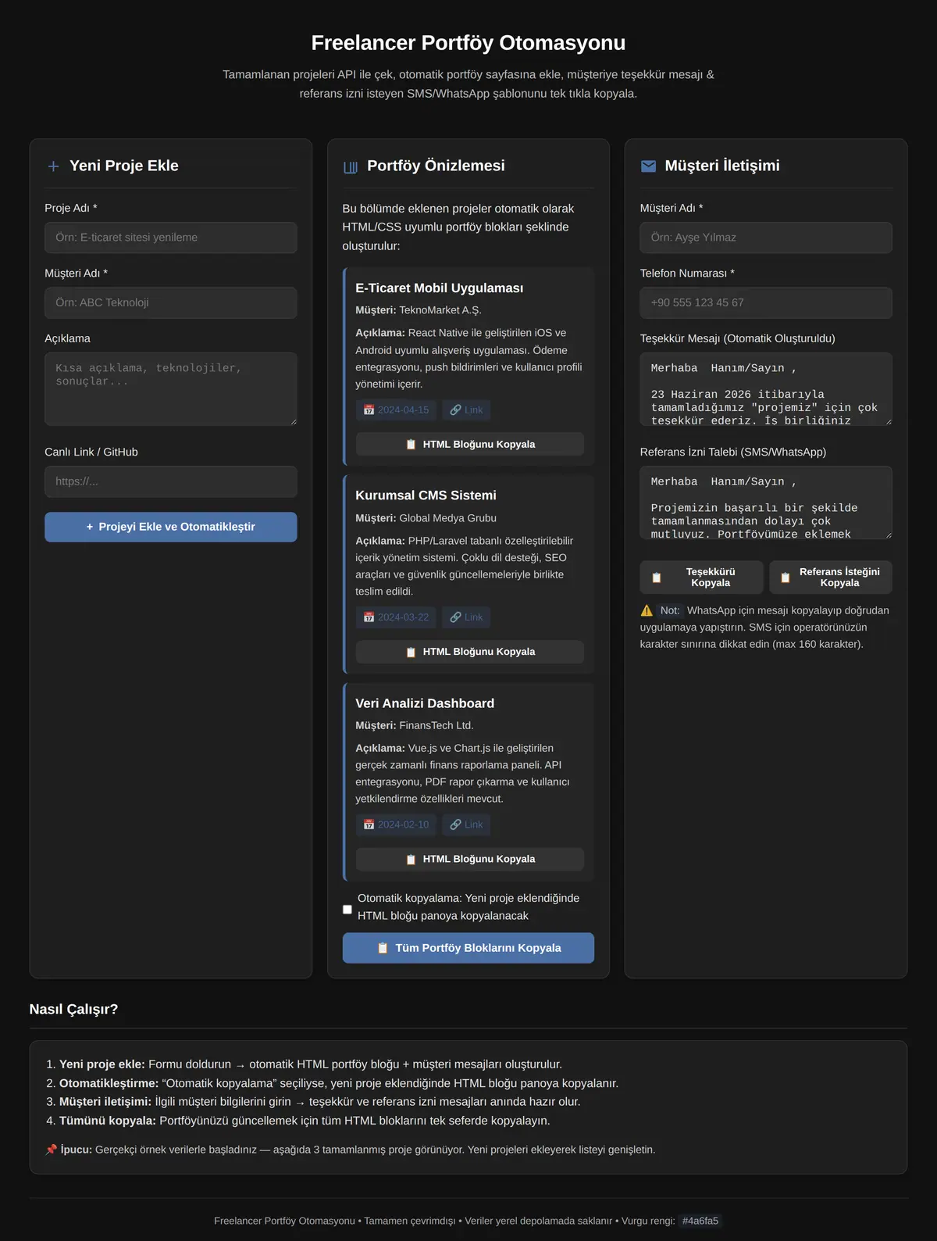
Task: Click the #4a6fa5 accent color code in footer
Action: pyautogui.click(x=700, y=1221)
